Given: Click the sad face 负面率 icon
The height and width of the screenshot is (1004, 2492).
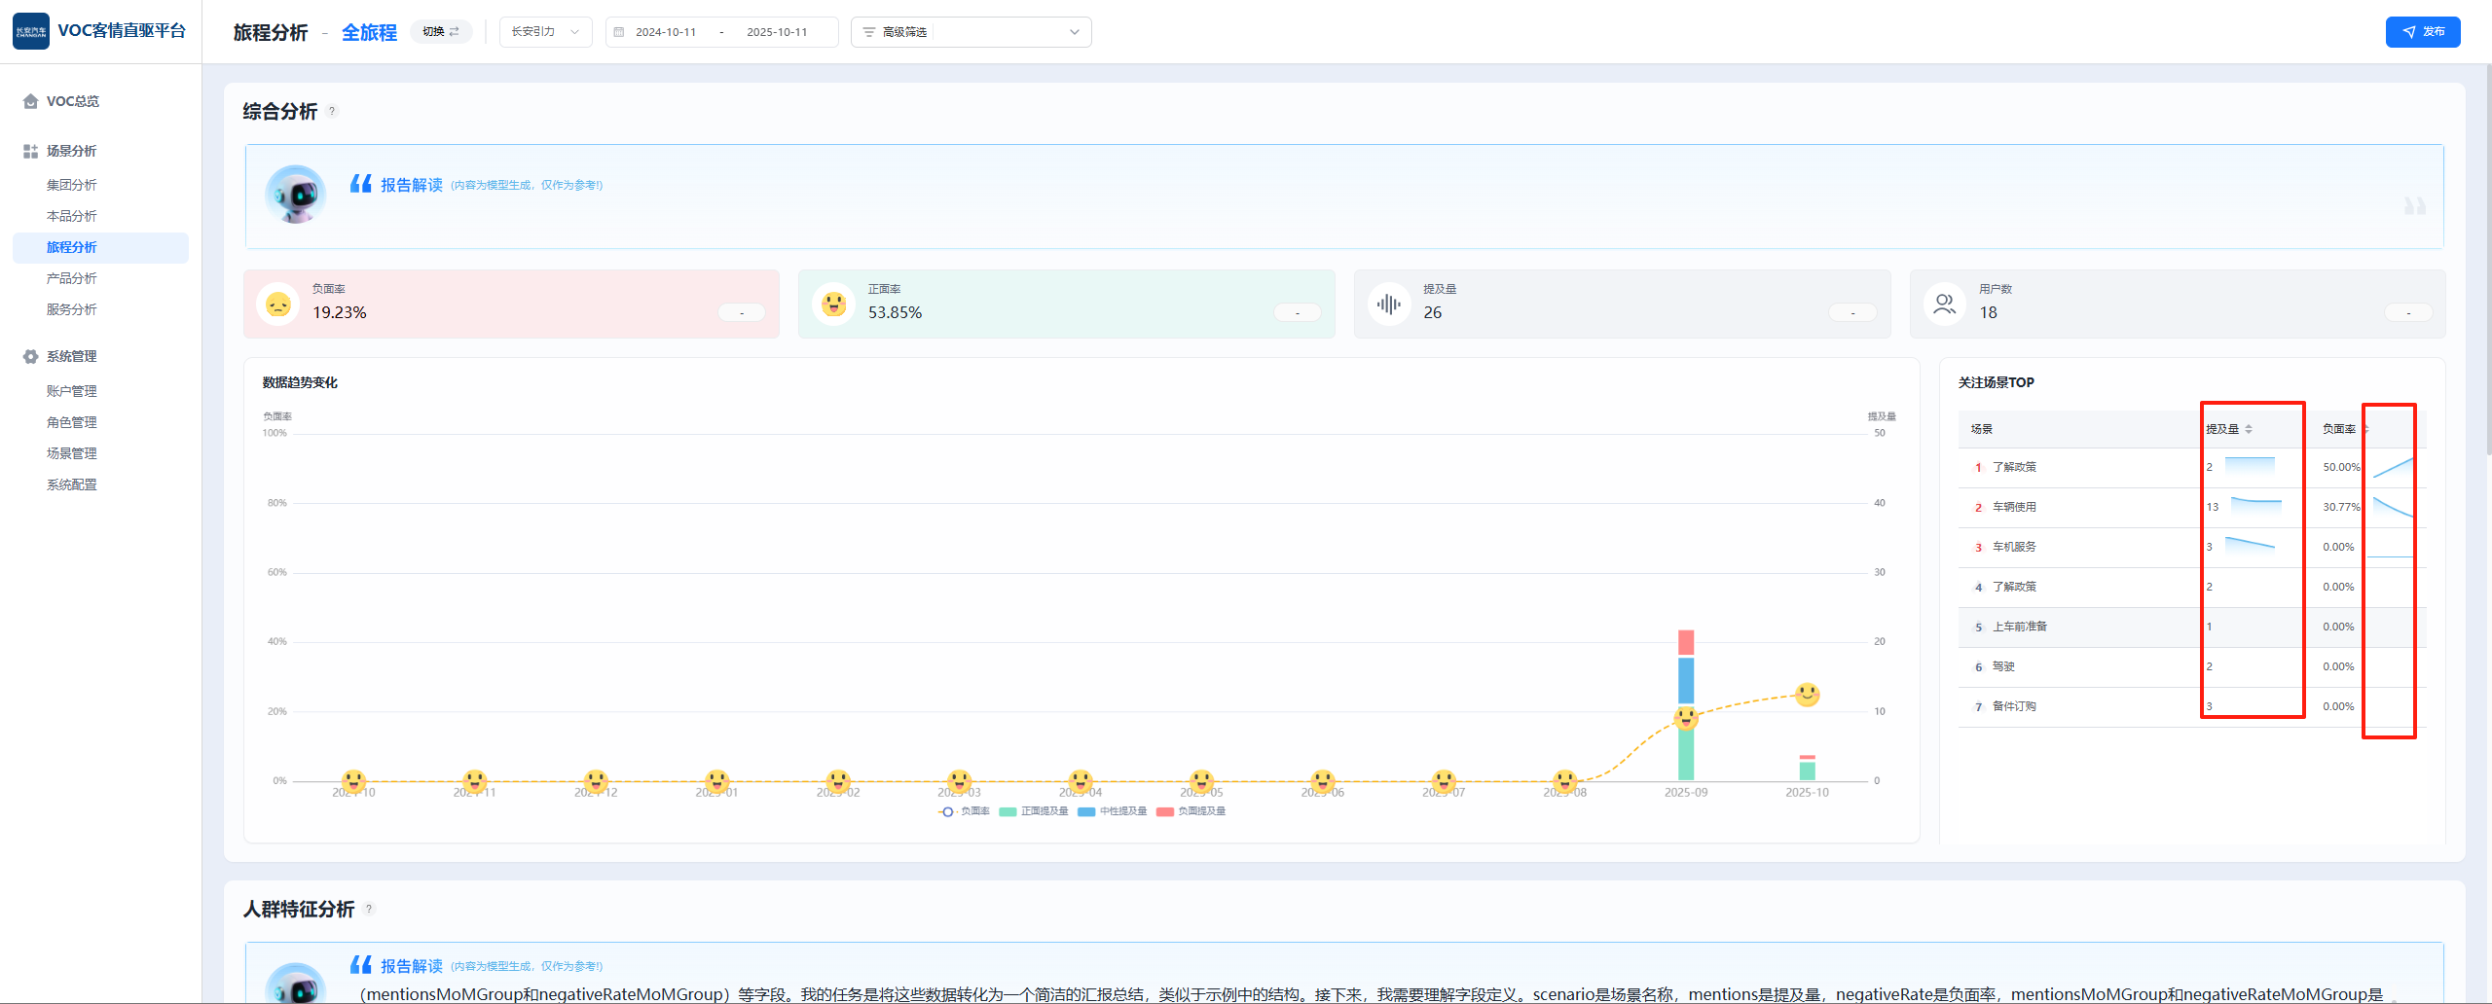Looking at the screenshot, I should (278, 305).
